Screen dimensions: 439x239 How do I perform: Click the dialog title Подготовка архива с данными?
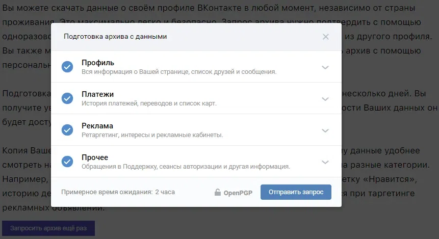pos(115,37)
